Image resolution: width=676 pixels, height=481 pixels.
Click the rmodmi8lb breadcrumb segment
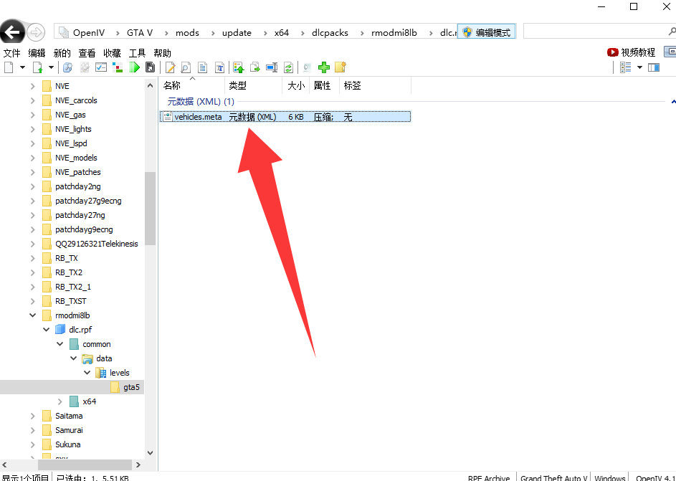(394, 32)
